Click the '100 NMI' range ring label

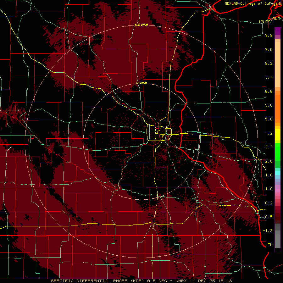click(x=141, y=25)
